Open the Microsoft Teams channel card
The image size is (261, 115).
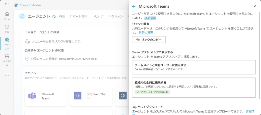[x=46, y=96]
